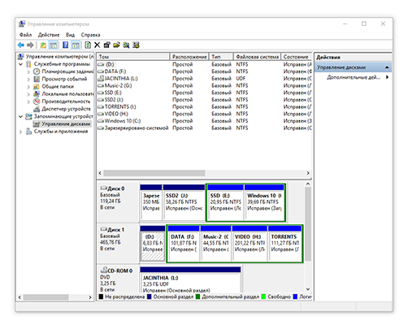Click the Back arrow toolbar icon
The image size is (408, 325).
[x=21, y=45]
